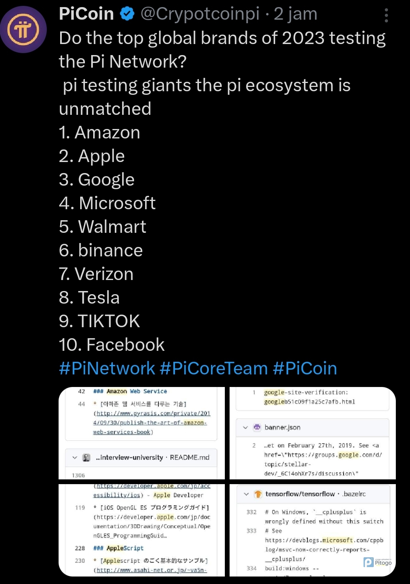The width and height of the screenshot is (410, 584).
Task: Click the banner.json file icon
Action: tap(257, 427)
